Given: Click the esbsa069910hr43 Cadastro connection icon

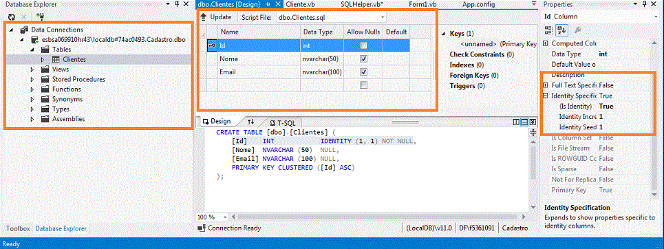Looking at the screenshot, I should 34,40.
